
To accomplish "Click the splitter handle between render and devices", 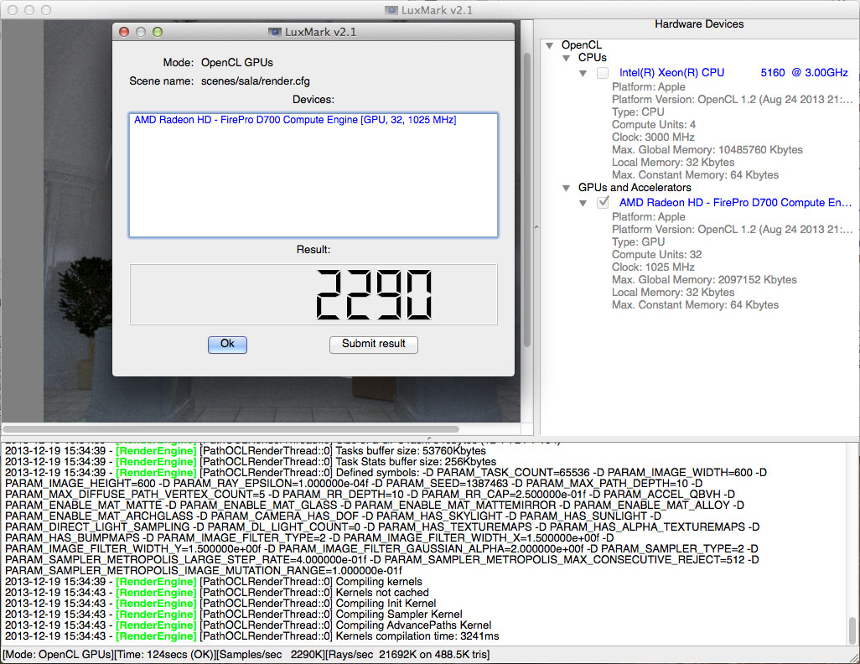I will [536, 226].
